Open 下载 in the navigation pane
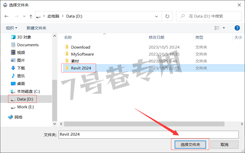The height and width of the screenshot is (153, 245). pyautogui.click(x=21, y=68)
